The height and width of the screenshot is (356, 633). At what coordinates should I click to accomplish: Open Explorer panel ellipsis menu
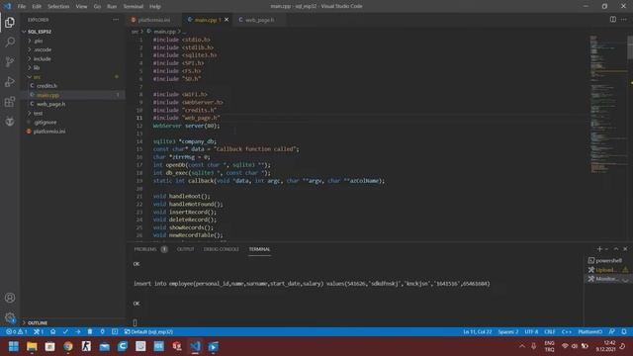pyautogui.click(x=116, y=20)
